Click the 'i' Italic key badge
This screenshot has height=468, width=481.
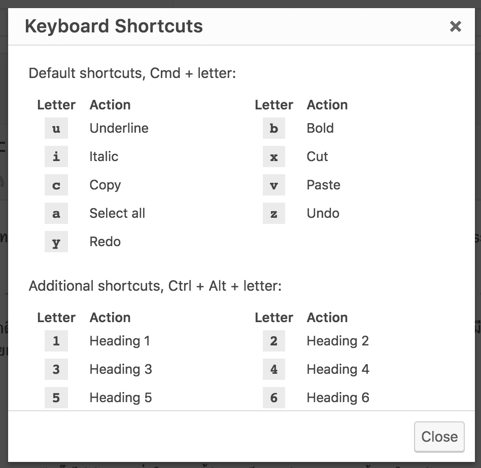[56, 157]
